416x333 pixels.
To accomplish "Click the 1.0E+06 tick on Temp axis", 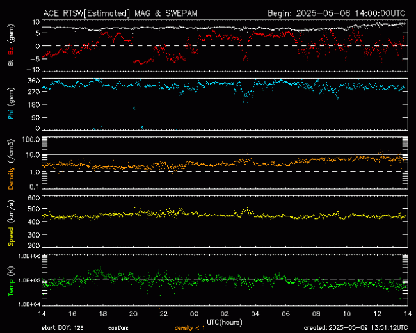I will [29, 256].
